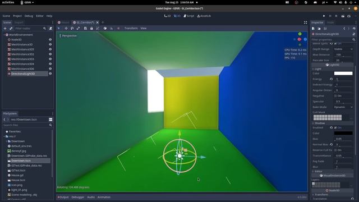Toggle distraction-free fullscreen viewport icon

(x=305, y=22)
